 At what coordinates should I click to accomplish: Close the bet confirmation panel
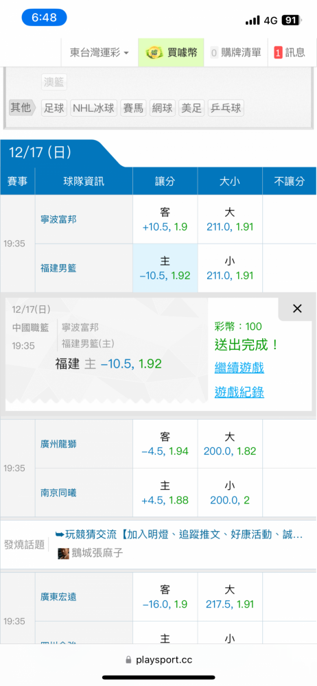point(297,309)
